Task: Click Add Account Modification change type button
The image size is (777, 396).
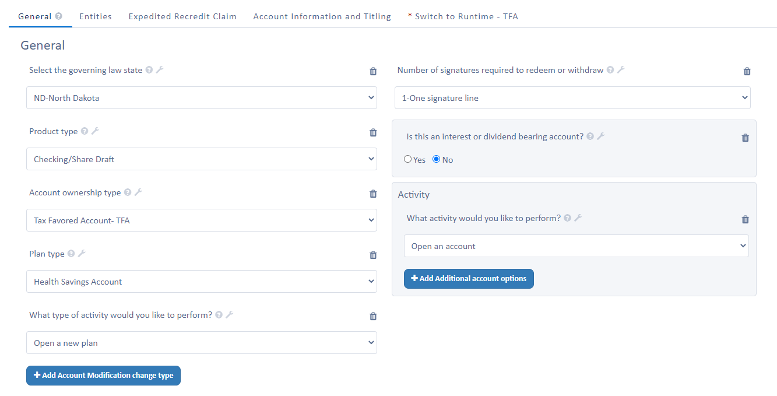Action: 104,376
